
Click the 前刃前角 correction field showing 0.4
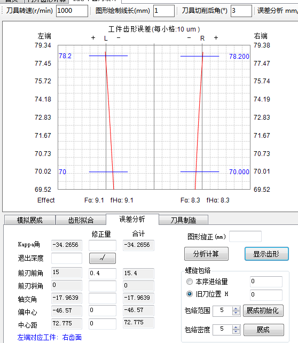[103, 273]
